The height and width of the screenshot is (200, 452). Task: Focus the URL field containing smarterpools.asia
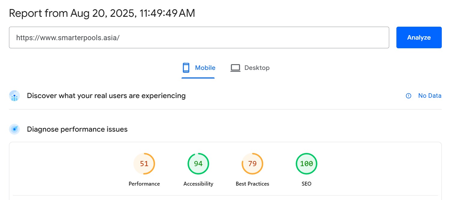[x=199, y=37]
